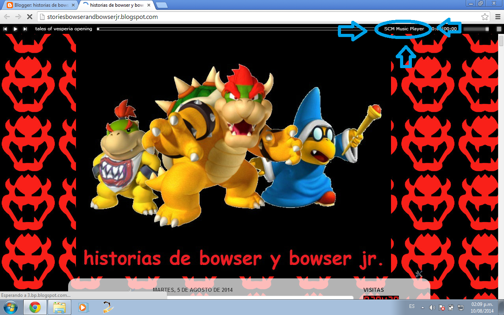This screenshot has height=315, width=504.
Task: Expand hidden system tray icons
Action: point(422,308)
